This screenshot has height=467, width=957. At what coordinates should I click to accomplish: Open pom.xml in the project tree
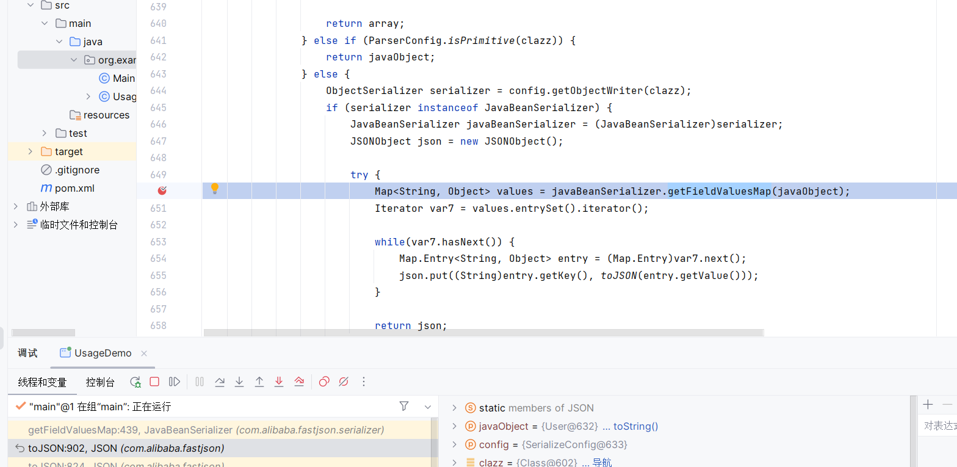74,188
